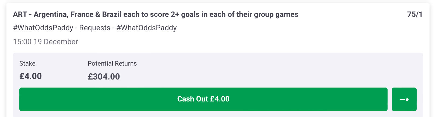
Task: Open the Argentina, France & Brazil bet title
Action: coord(156,14)
